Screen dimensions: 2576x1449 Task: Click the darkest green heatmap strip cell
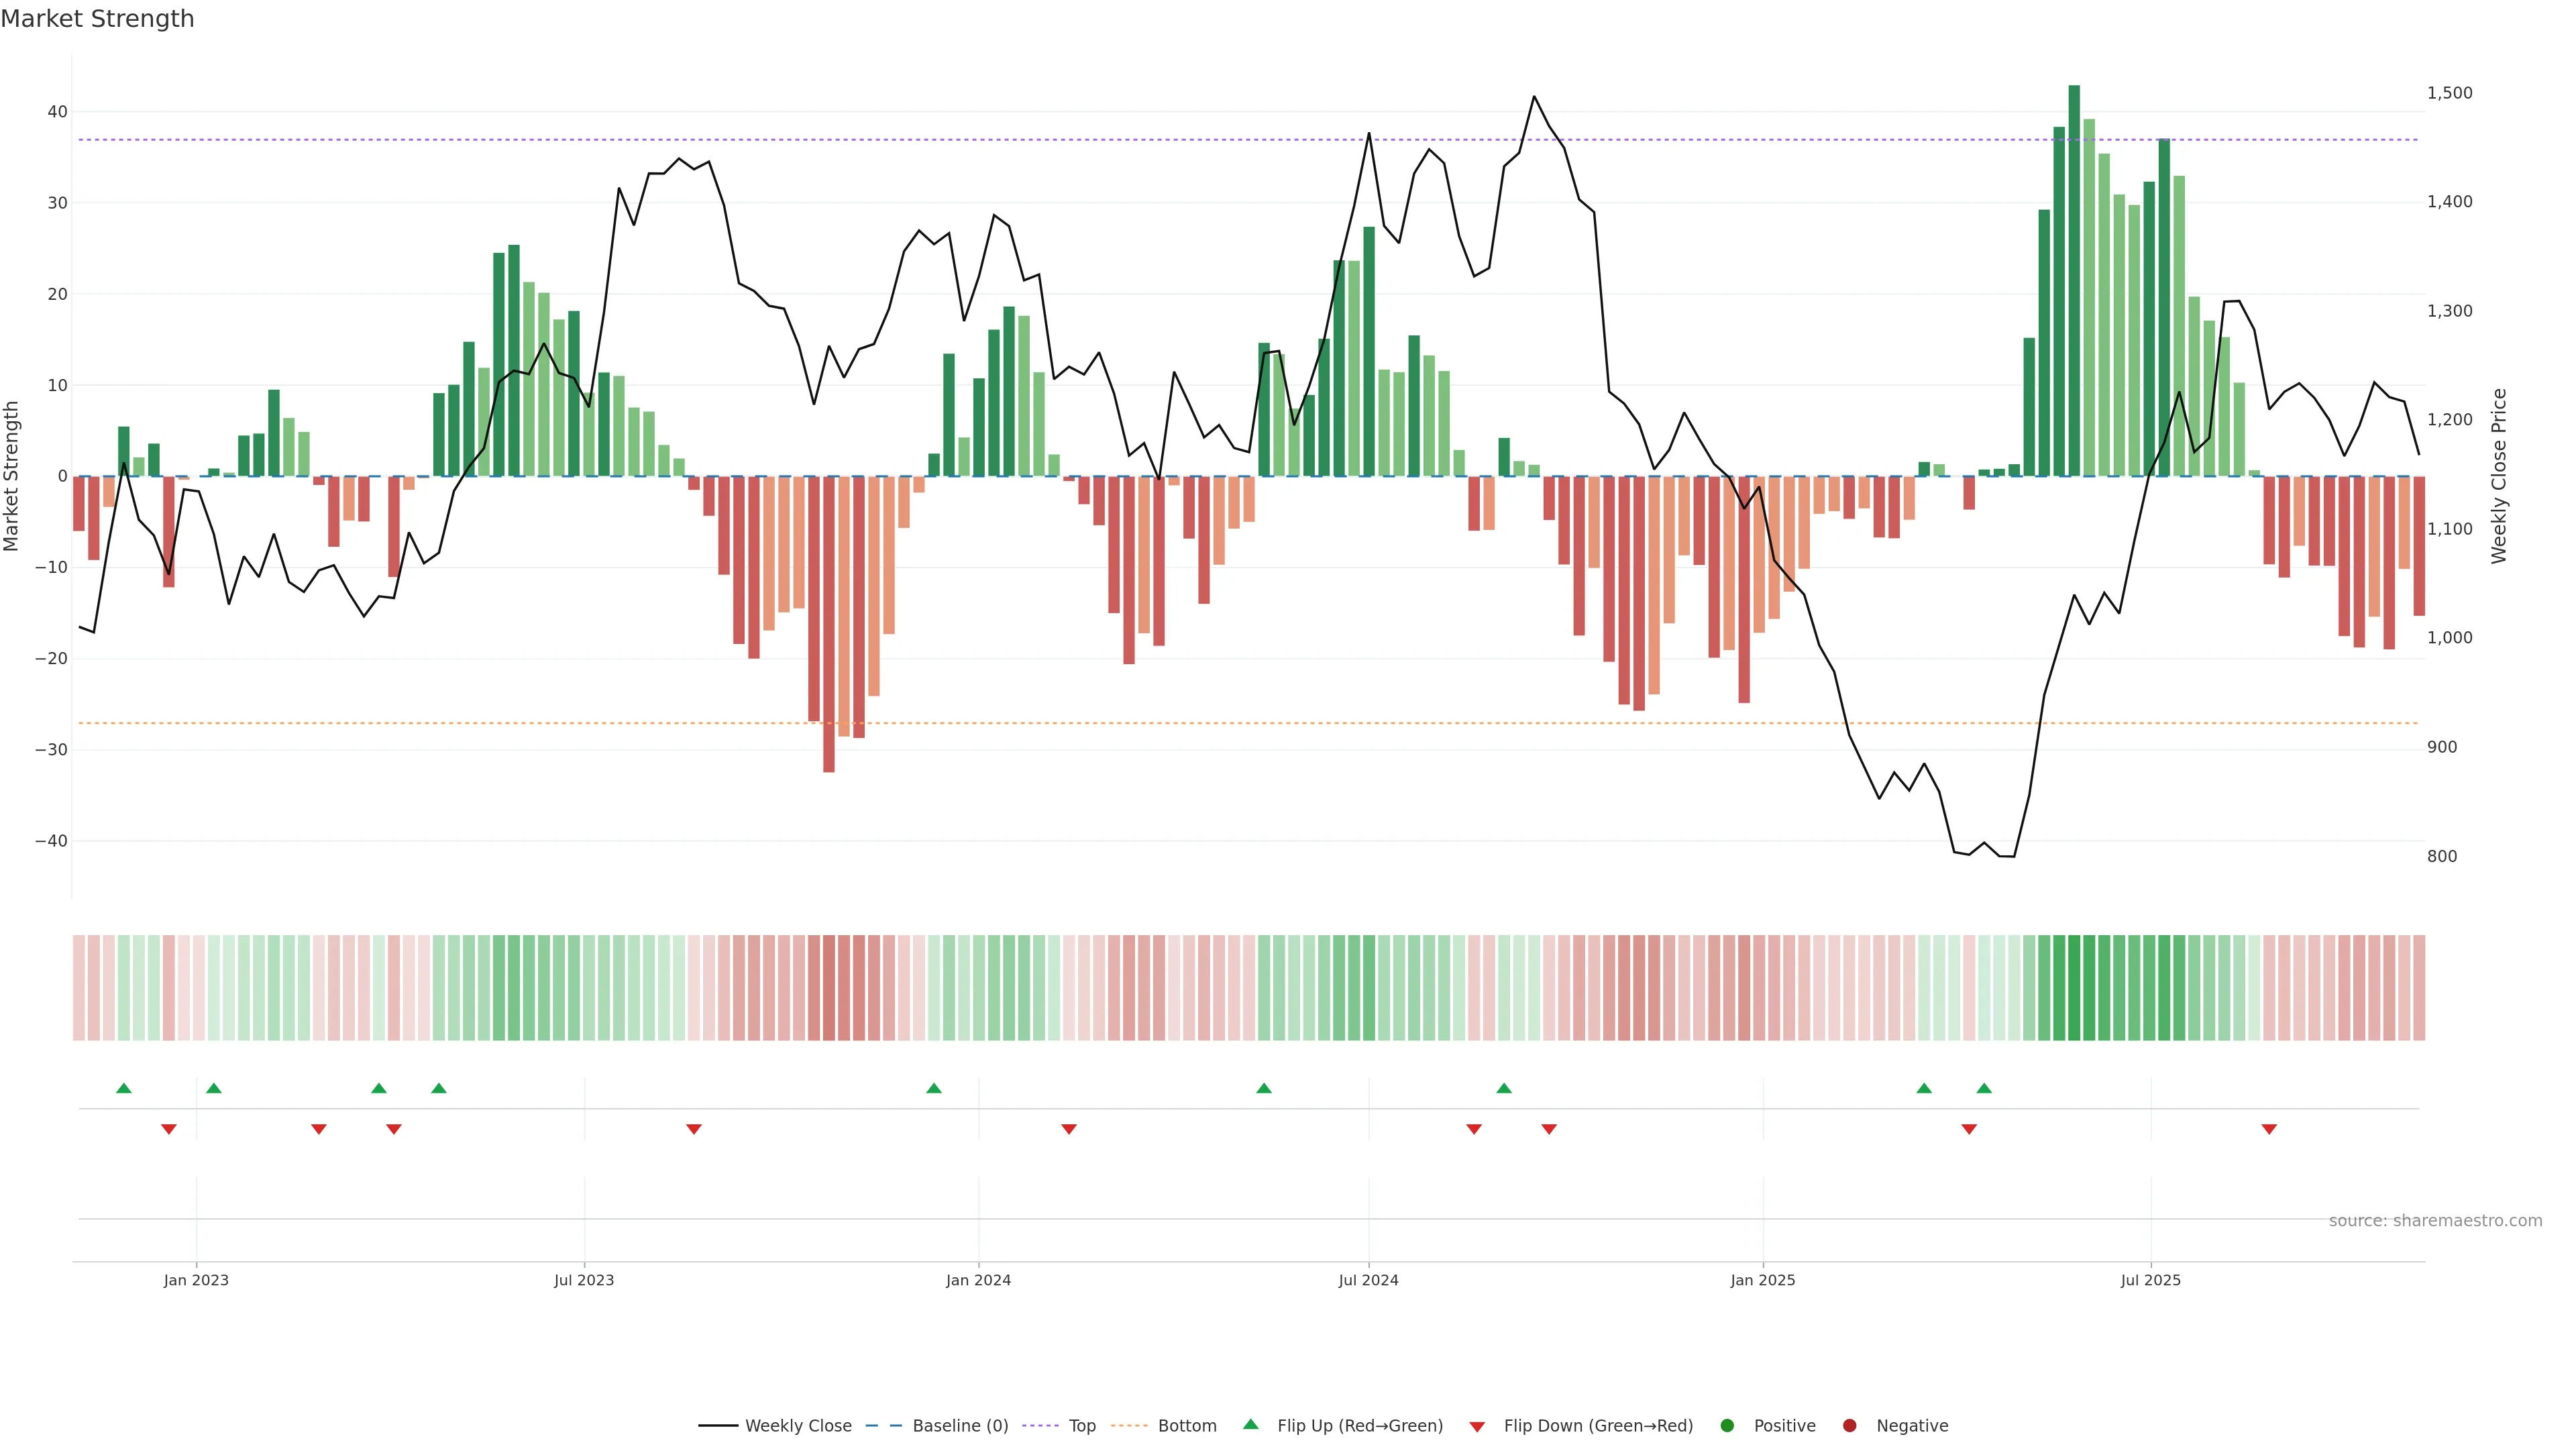[x=2074, y=988]
